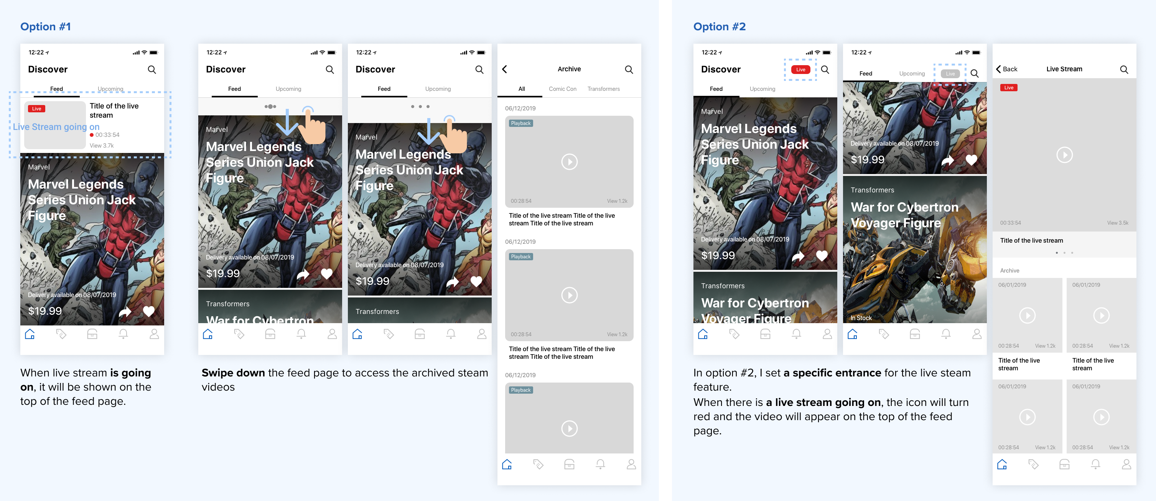Open the red Live button in Discover header
The width and height of the screenshot is (1156, 501).
point(800,69)
